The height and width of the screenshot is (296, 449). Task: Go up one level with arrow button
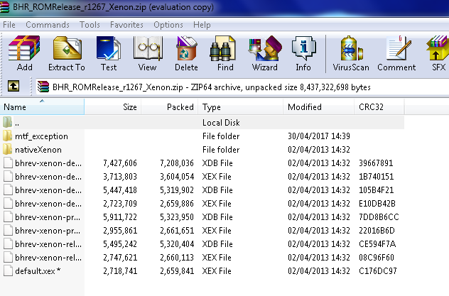(x=13, y=86)
